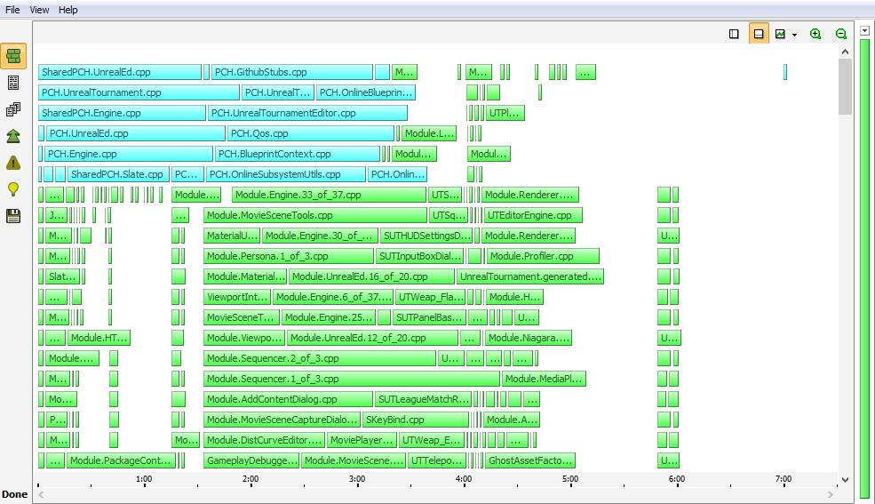Click the floppy disk save icon
This screenshot has width=875, height=504.
(x=13, y=215)
